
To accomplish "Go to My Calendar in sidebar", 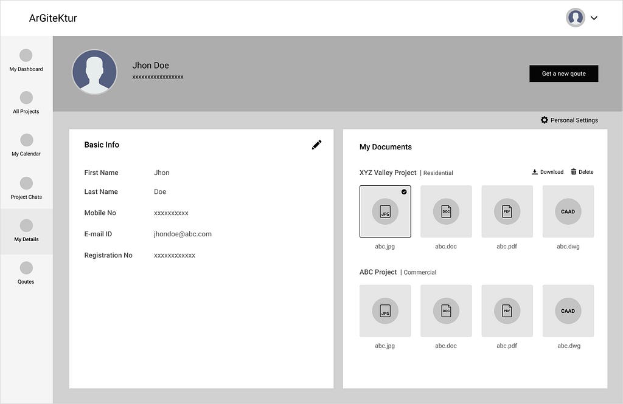I will (26, 145).
